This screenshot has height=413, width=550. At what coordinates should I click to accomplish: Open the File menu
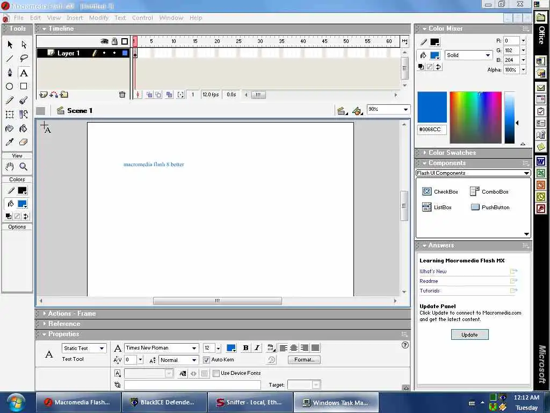tap(19, 18)
